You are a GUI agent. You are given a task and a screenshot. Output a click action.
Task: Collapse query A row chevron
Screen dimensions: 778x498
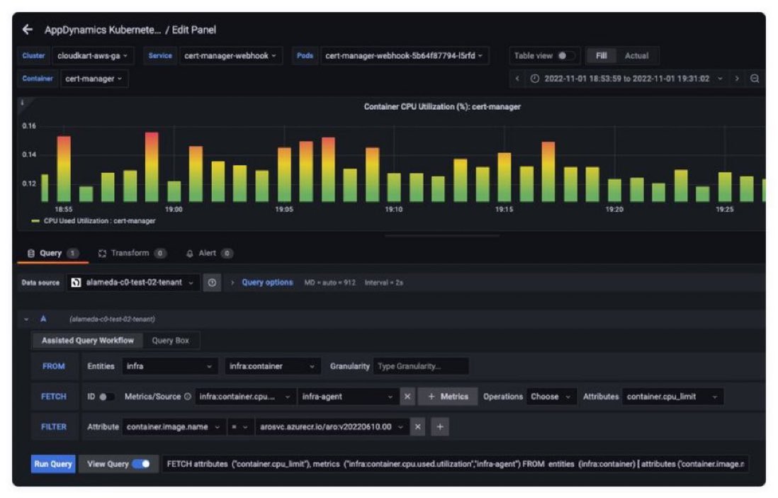pyautogui.click(x=26, y=319)
